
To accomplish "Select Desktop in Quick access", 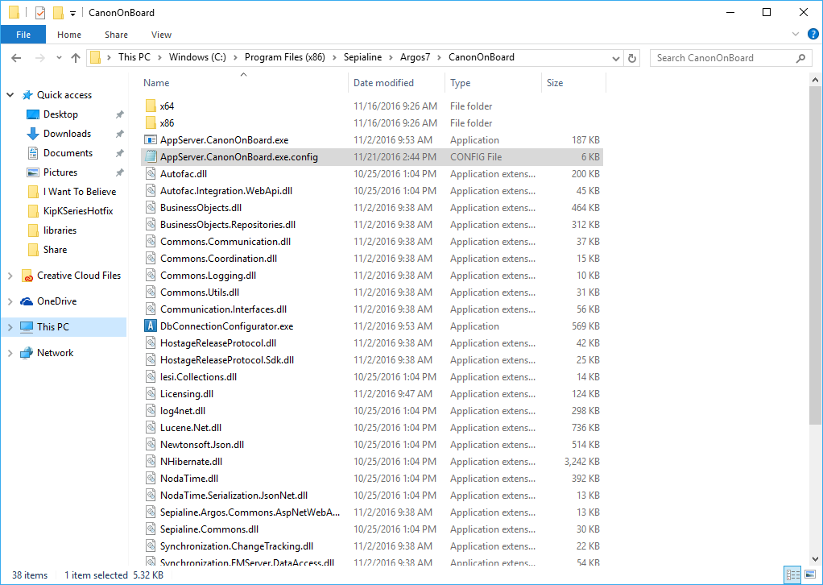I will (x=60, y=114).
